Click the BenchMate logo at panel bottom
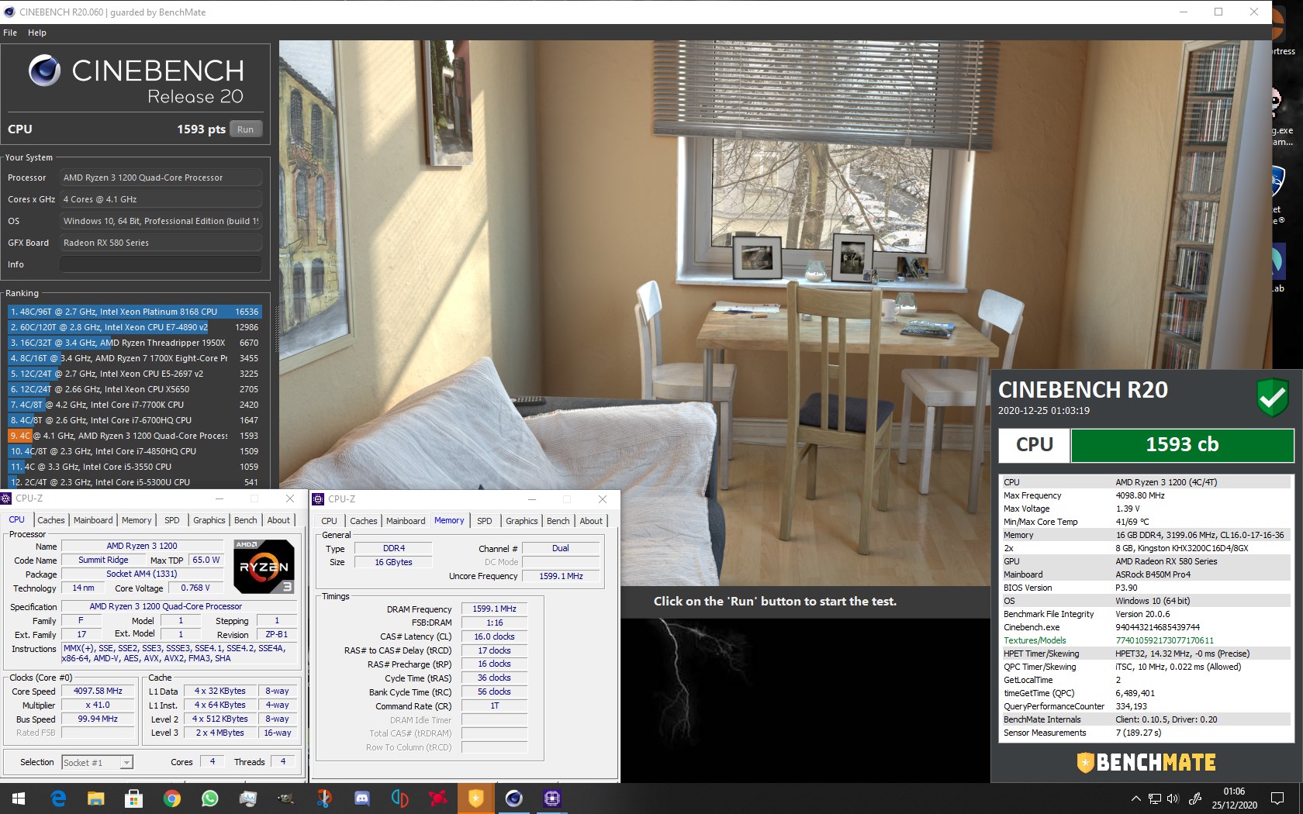1303x814 pixels. pyautogui.click(x=1146, y=762)
